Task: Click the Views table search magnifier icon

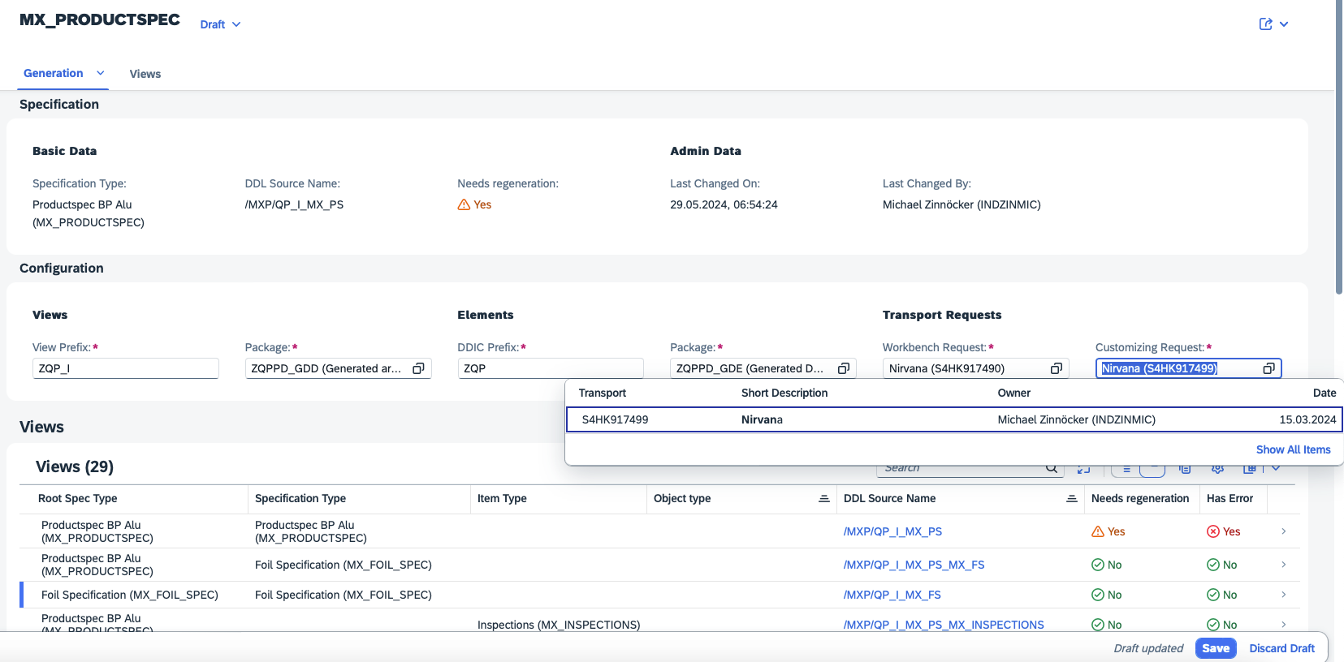Action: tap(1052, 468)
